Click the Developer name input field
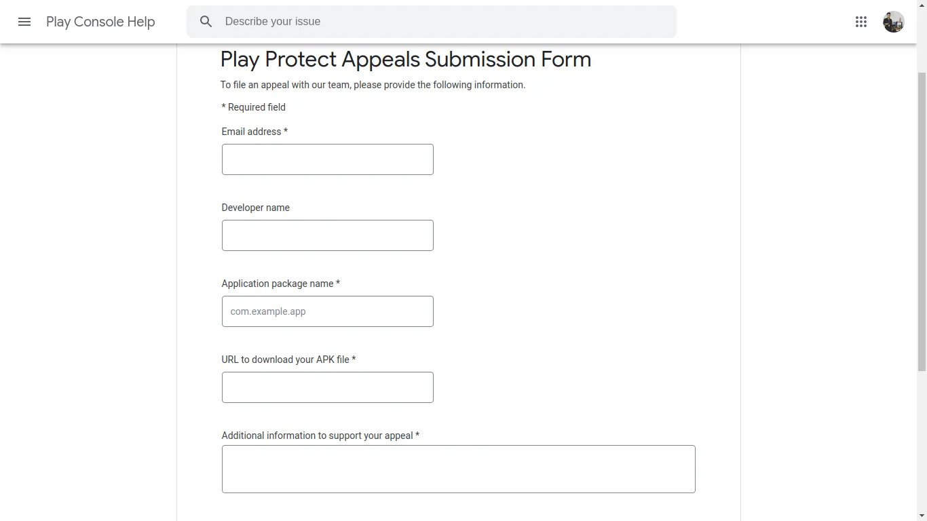This screenshot has width=927, height=521. [x=327, y=235]
